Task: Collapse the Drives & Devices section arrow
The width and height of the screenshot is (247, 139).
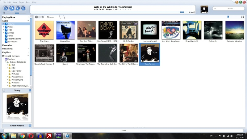Action: tap(28, 56)
